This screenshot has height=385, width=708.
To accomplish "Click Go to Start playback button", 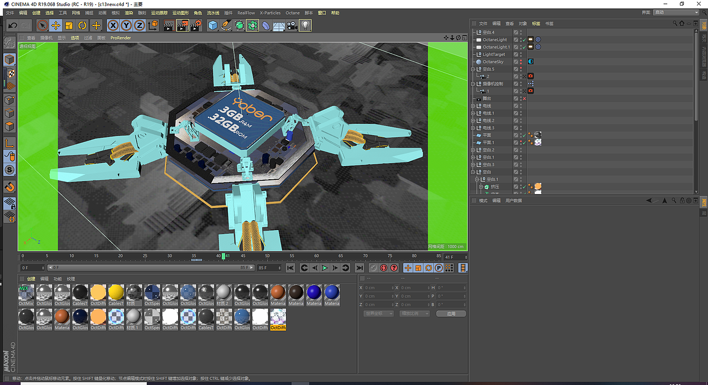I will coord(290,268).
